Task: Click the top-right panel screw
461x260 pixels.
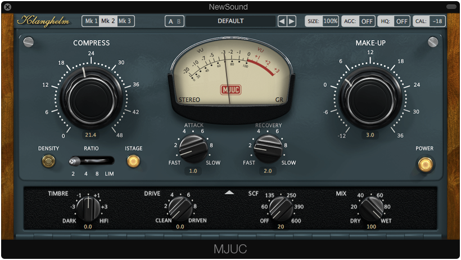Action: pos(433,42)
